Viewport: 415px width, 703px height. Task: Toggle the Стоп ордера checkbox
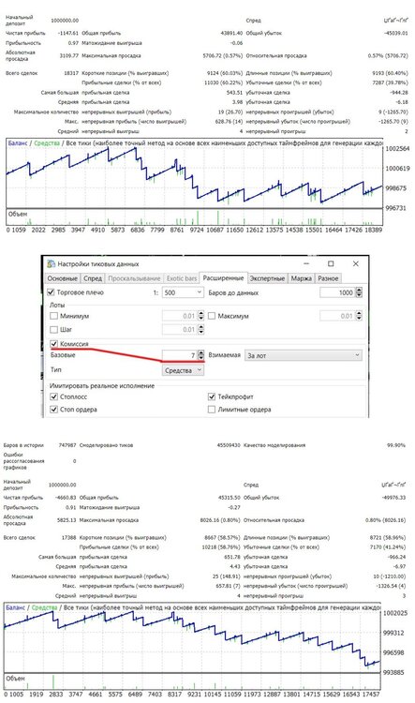(53, 410)
